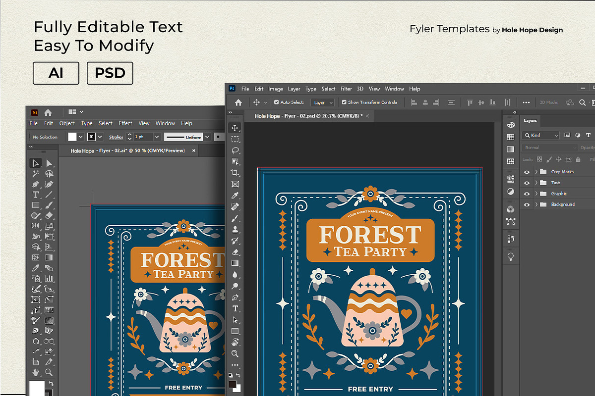Select Photoshop's Hand tool
The image size is (595, 396).
pos(235,343)
